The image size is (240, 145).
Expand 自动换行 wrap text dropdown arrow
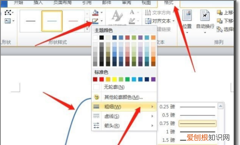coord(205,32)
